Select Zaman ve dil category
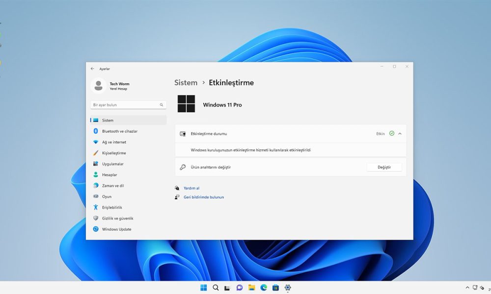Viewport: 491px width, 294px height. coord(113,186)
